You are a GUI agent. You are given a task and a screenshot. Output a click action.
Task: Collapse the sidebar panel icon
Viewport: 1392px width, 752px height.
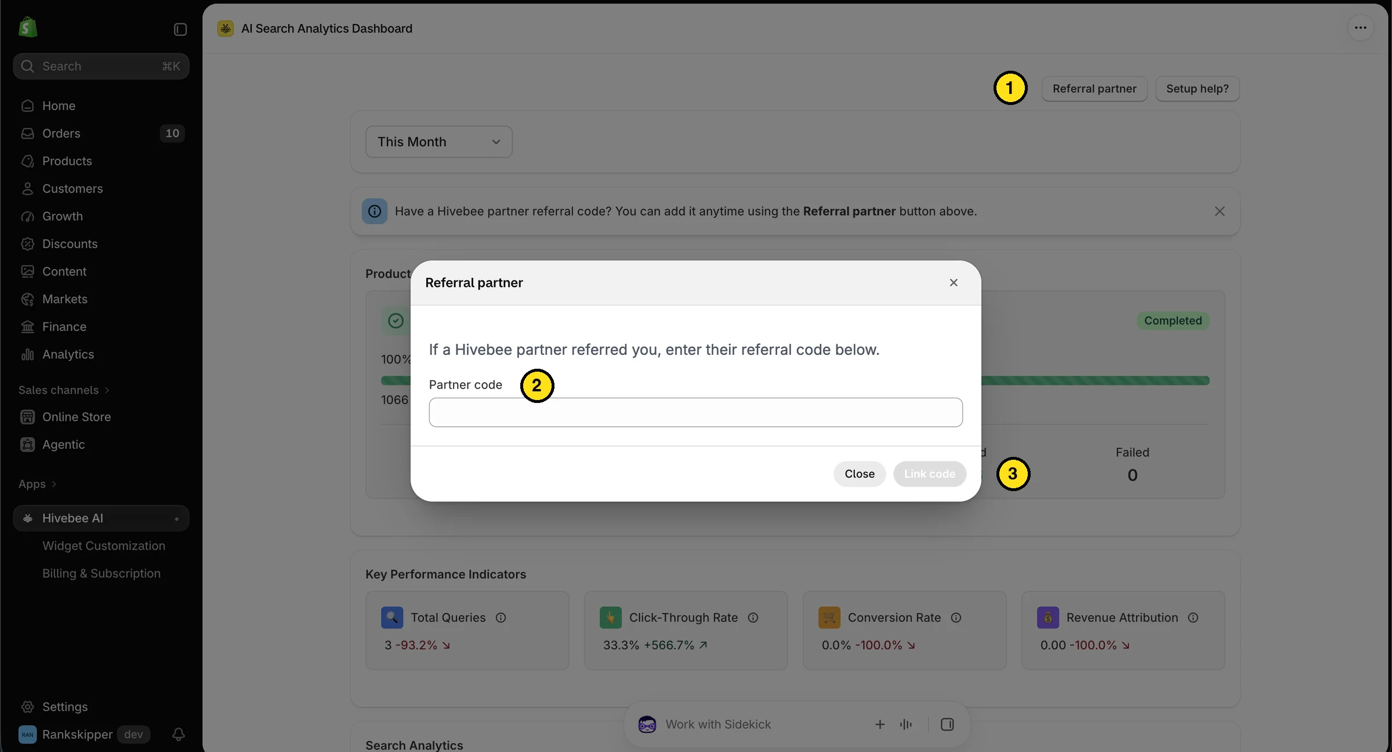point(180,29)
